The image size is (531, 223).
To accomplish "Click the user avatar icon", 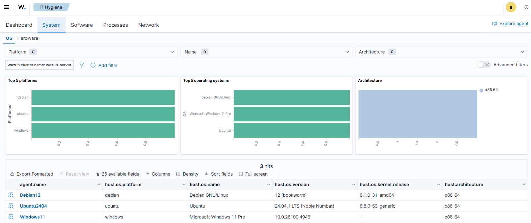I will (x=511, y=7).
